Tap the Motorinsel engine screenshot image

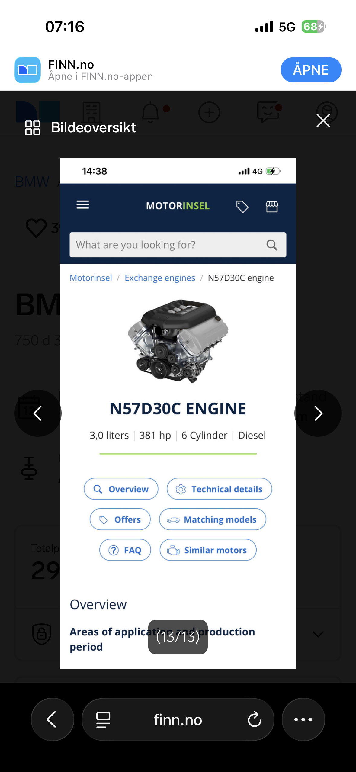coord(178,413)
